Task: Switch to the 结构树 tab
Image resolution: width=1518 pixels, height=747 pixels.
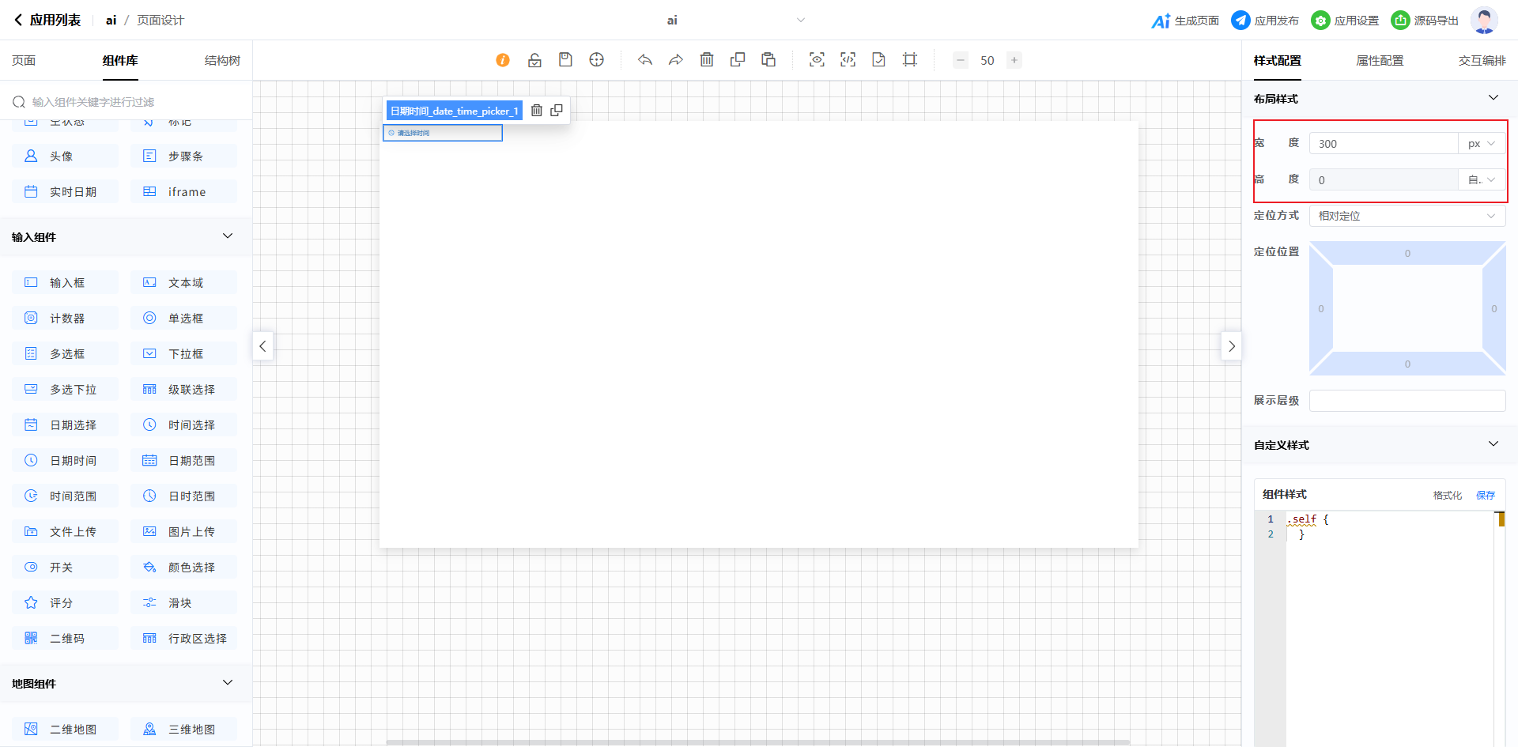Action: pos(222,61)
